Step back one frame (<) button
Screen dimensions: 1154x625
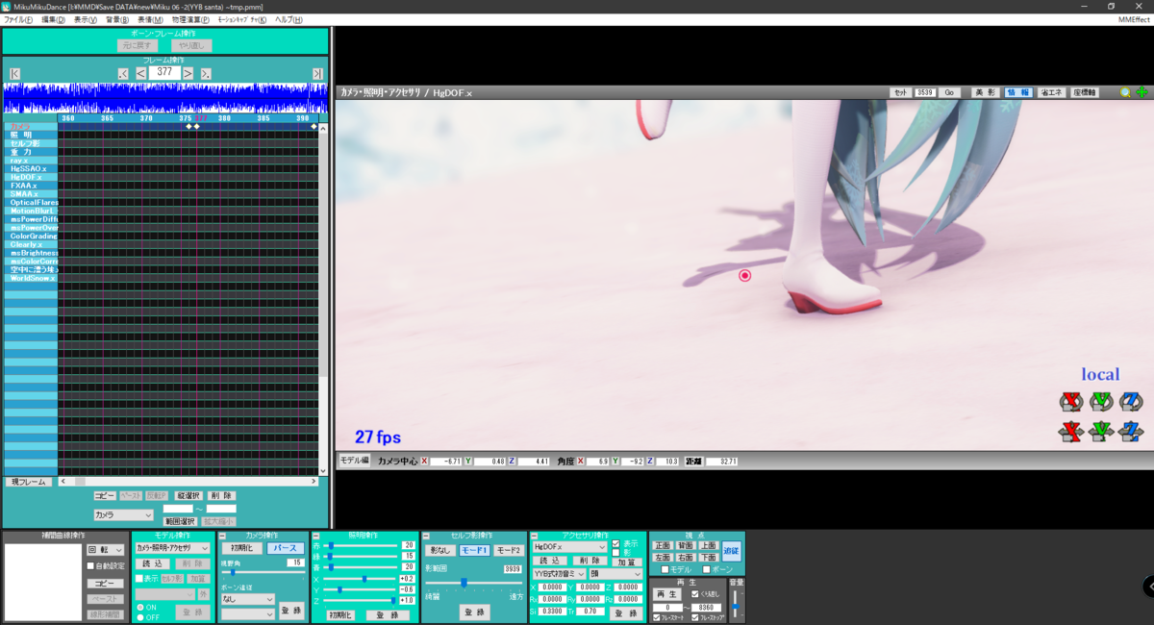tap(140, 73)
